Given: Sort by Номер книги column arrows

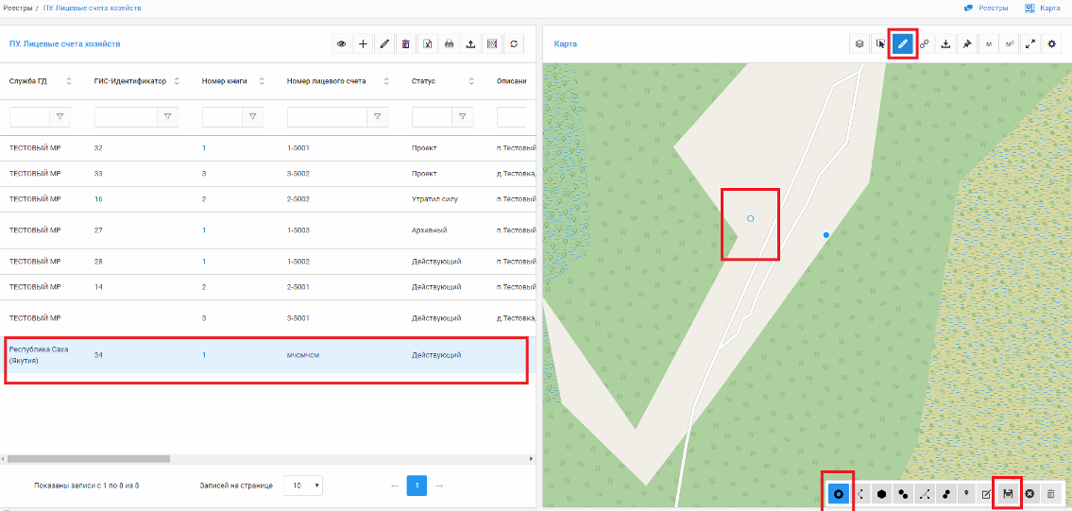Looking at the screenshot, I should coord(262,81).
